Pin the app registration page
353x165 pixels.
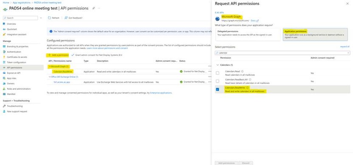[93, 8]
